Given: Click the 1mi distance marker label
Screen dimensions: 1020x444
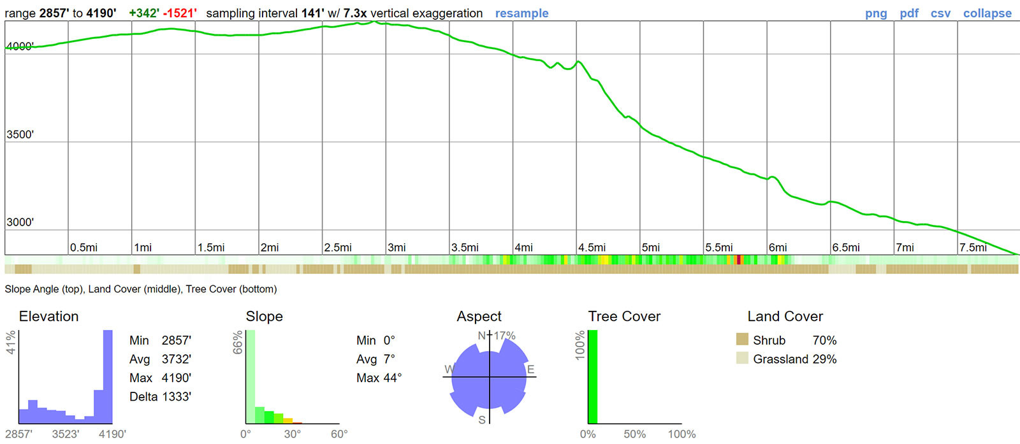Looking at the screenshot, I should tap(143, 247).
